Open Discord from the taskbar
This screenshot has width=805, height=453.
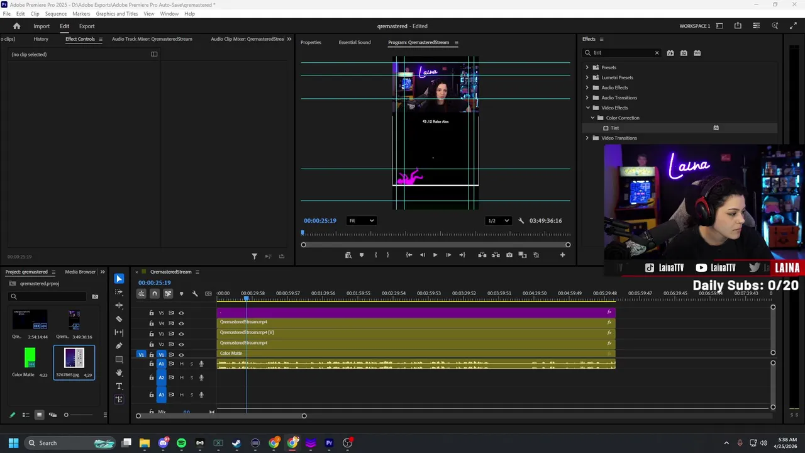(164, 443)
